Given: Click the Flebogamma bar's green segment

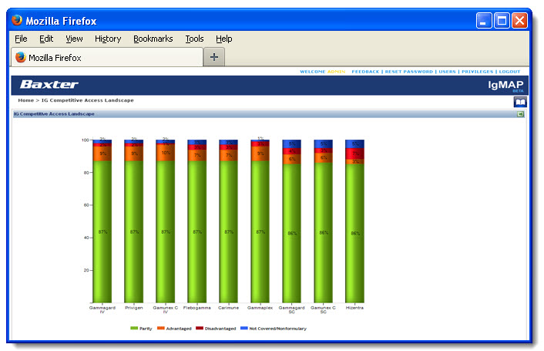Looking at the screenshot, I should pos(197,231).
